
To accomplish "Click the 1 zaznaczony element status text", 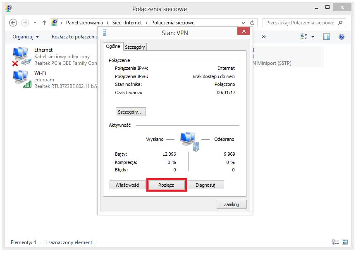I will (x=68, y=242).
